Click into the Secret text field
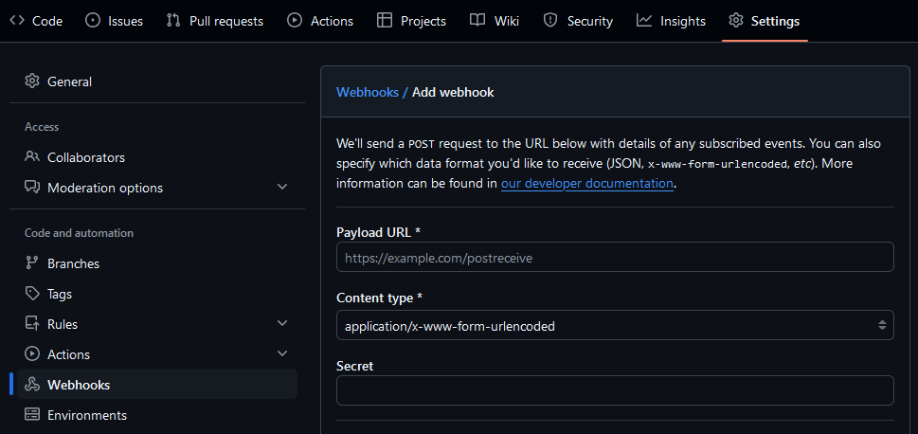 [614, 390]
